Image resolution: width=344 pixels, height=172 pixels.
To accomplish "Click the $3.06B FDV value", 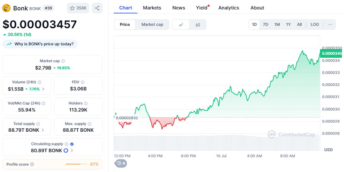I will click(x=78, y=89).
